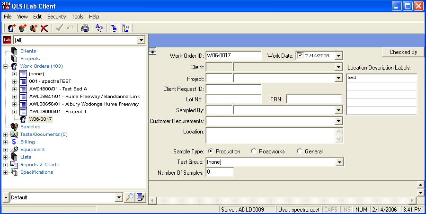Screen dimensions: 426x214
Task: Select the Roadworks sample type
Action: pos(254,152)
